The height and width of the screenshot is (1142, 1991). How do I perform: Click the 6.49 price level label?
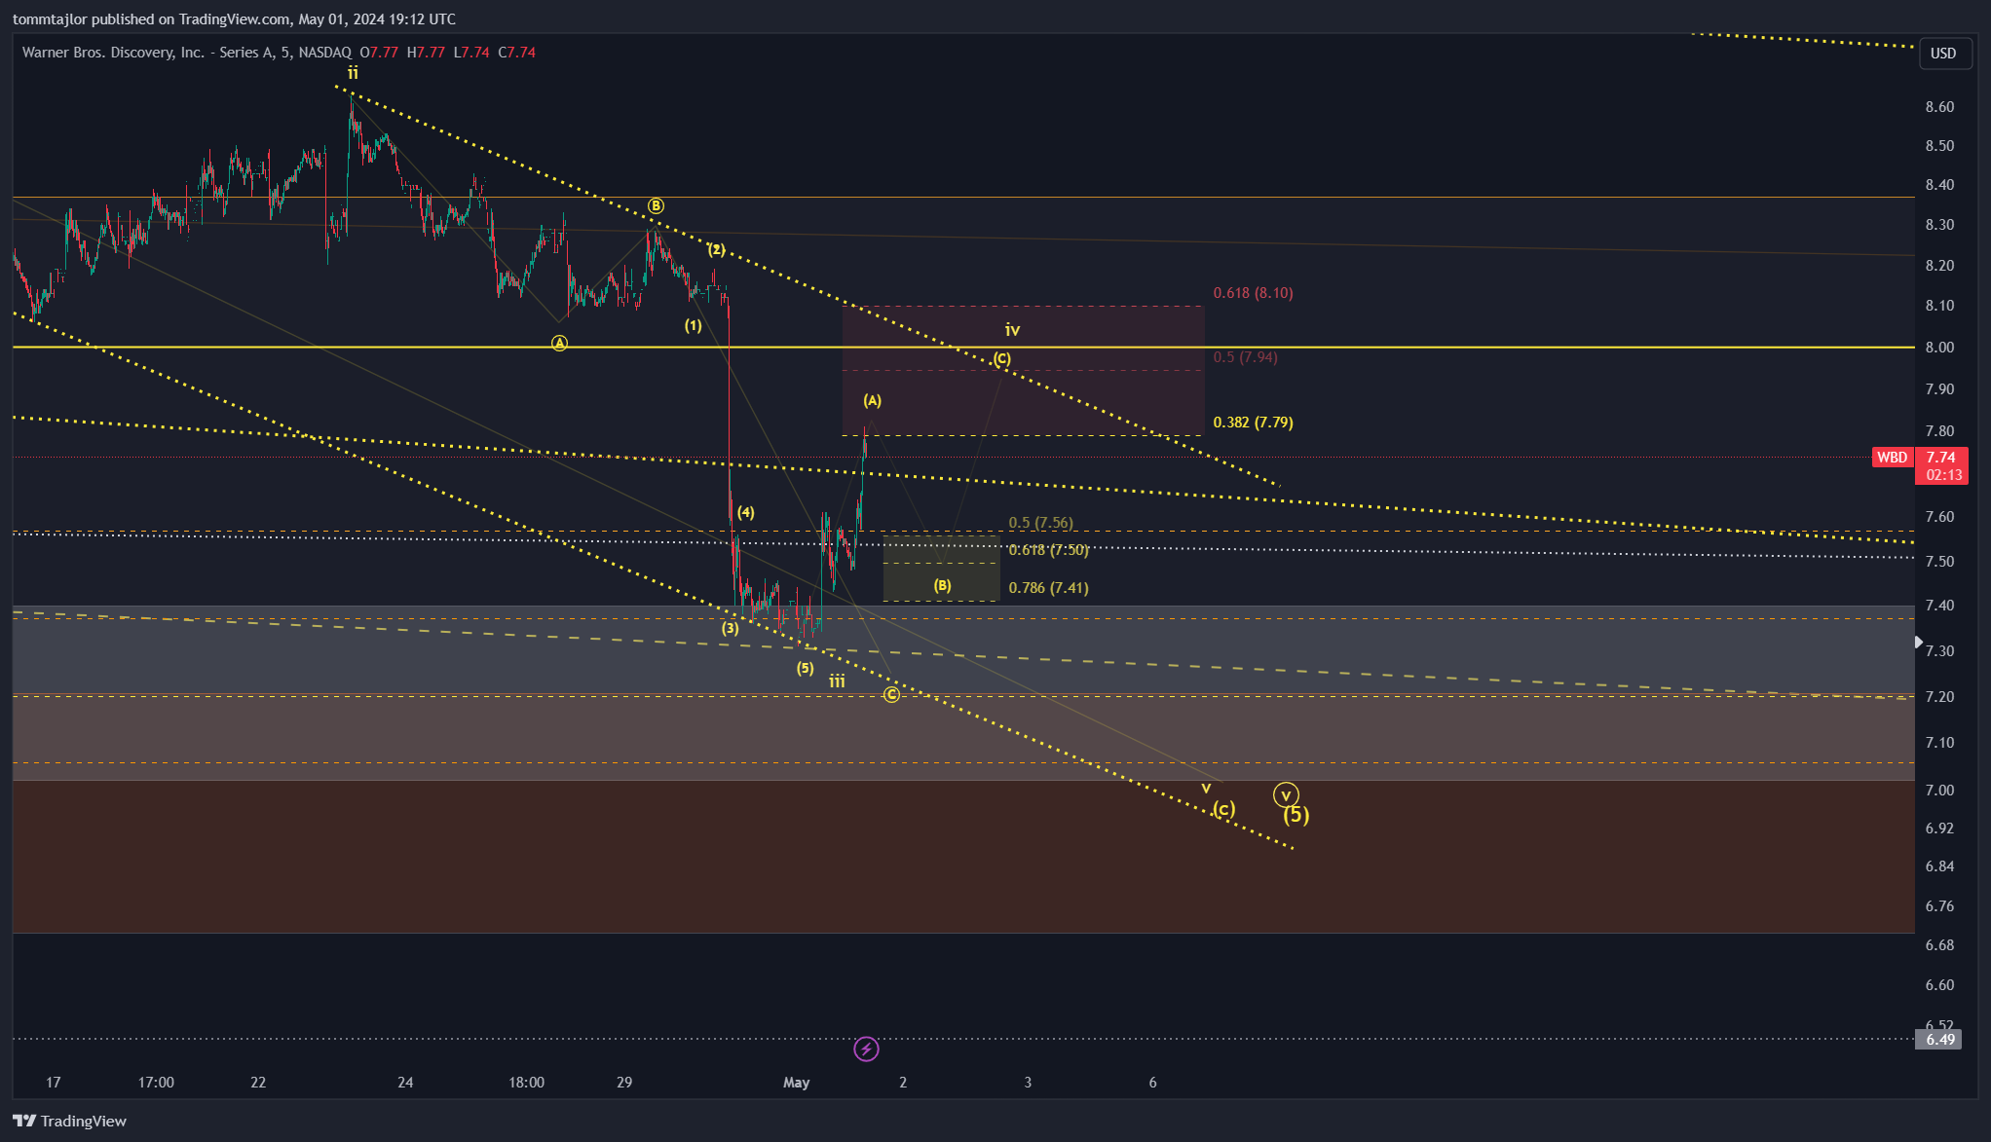[1940, 1039]
